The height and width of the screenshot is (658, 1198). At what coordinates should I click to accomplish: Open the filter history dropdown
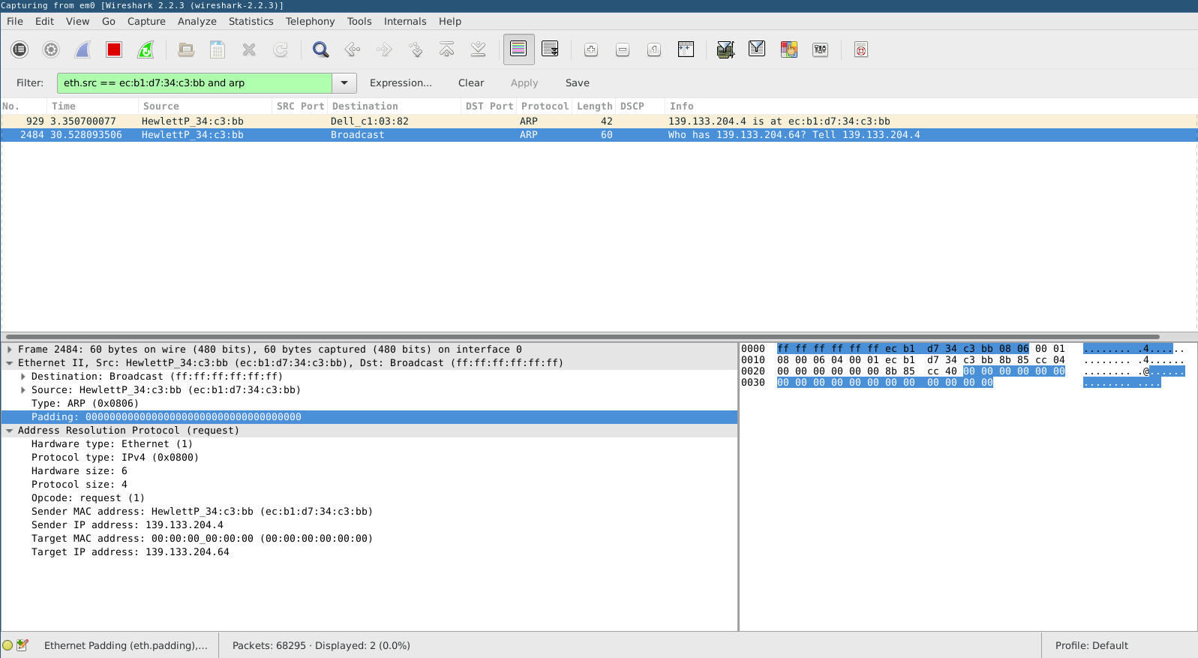point(344,83)
